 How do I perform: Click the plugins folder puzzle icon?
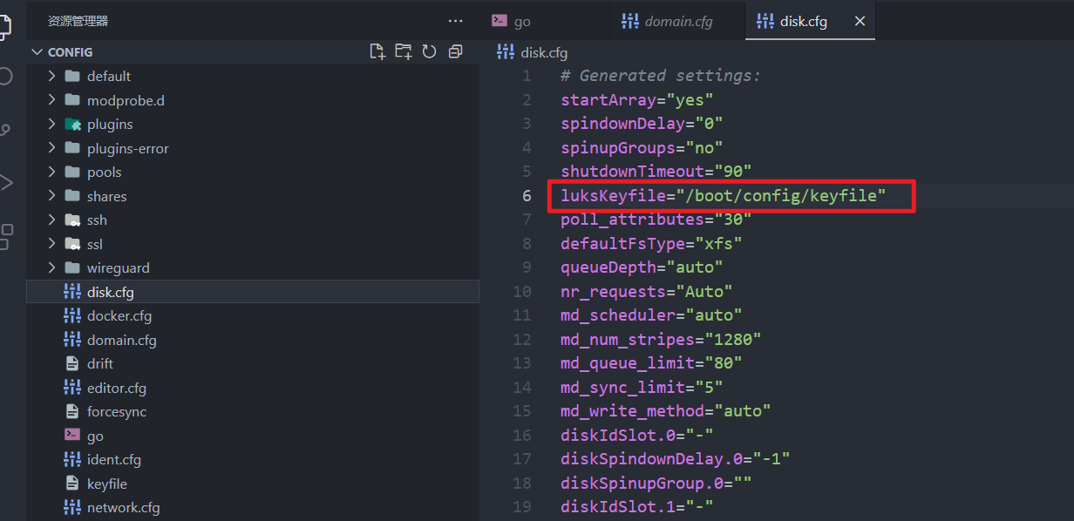tap(72, 124)
